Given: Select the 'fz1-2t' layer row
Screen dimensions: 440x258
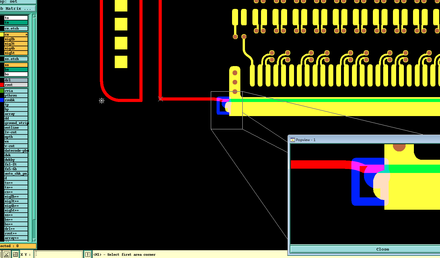Looking at the screenshot, I should (16, 164).
